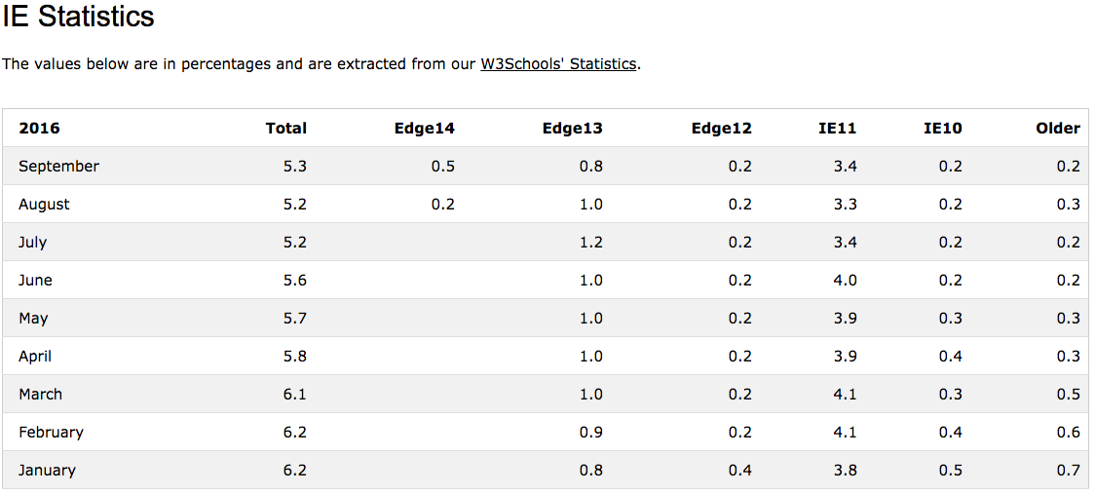The width and height of the screenshot is (1096, 494).
Task: Select the March row label
Action: [x=41, y=394]
